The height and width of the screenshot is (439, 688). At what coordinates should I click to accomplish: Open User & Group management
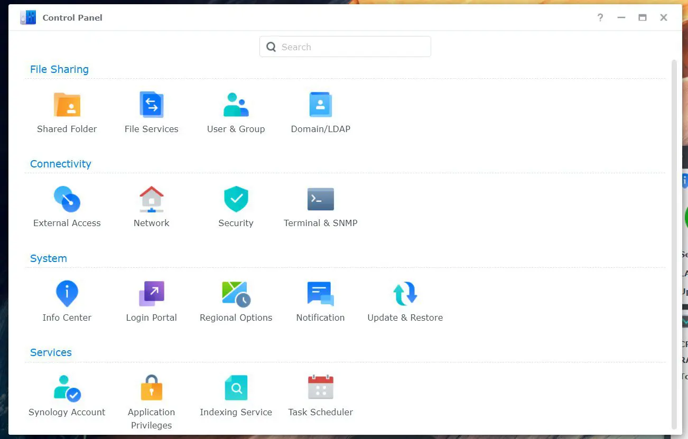[x=236, y=105]
